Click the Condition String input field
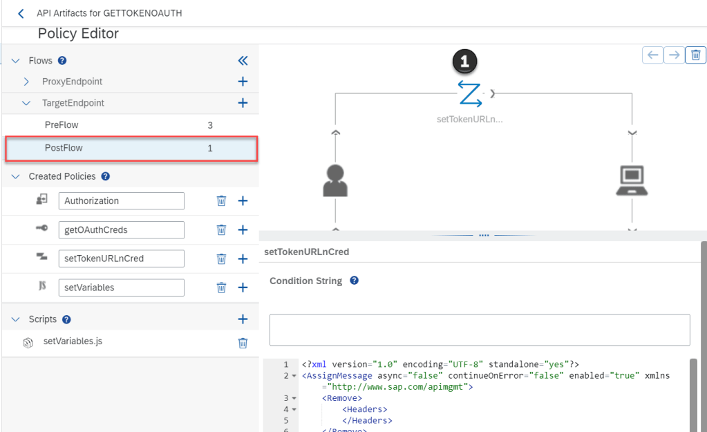 click(479, 330)
